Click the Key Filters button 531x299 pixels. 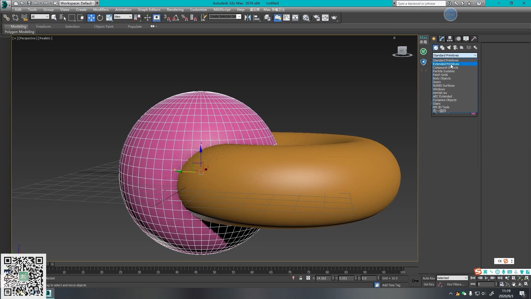pos(456,284)
